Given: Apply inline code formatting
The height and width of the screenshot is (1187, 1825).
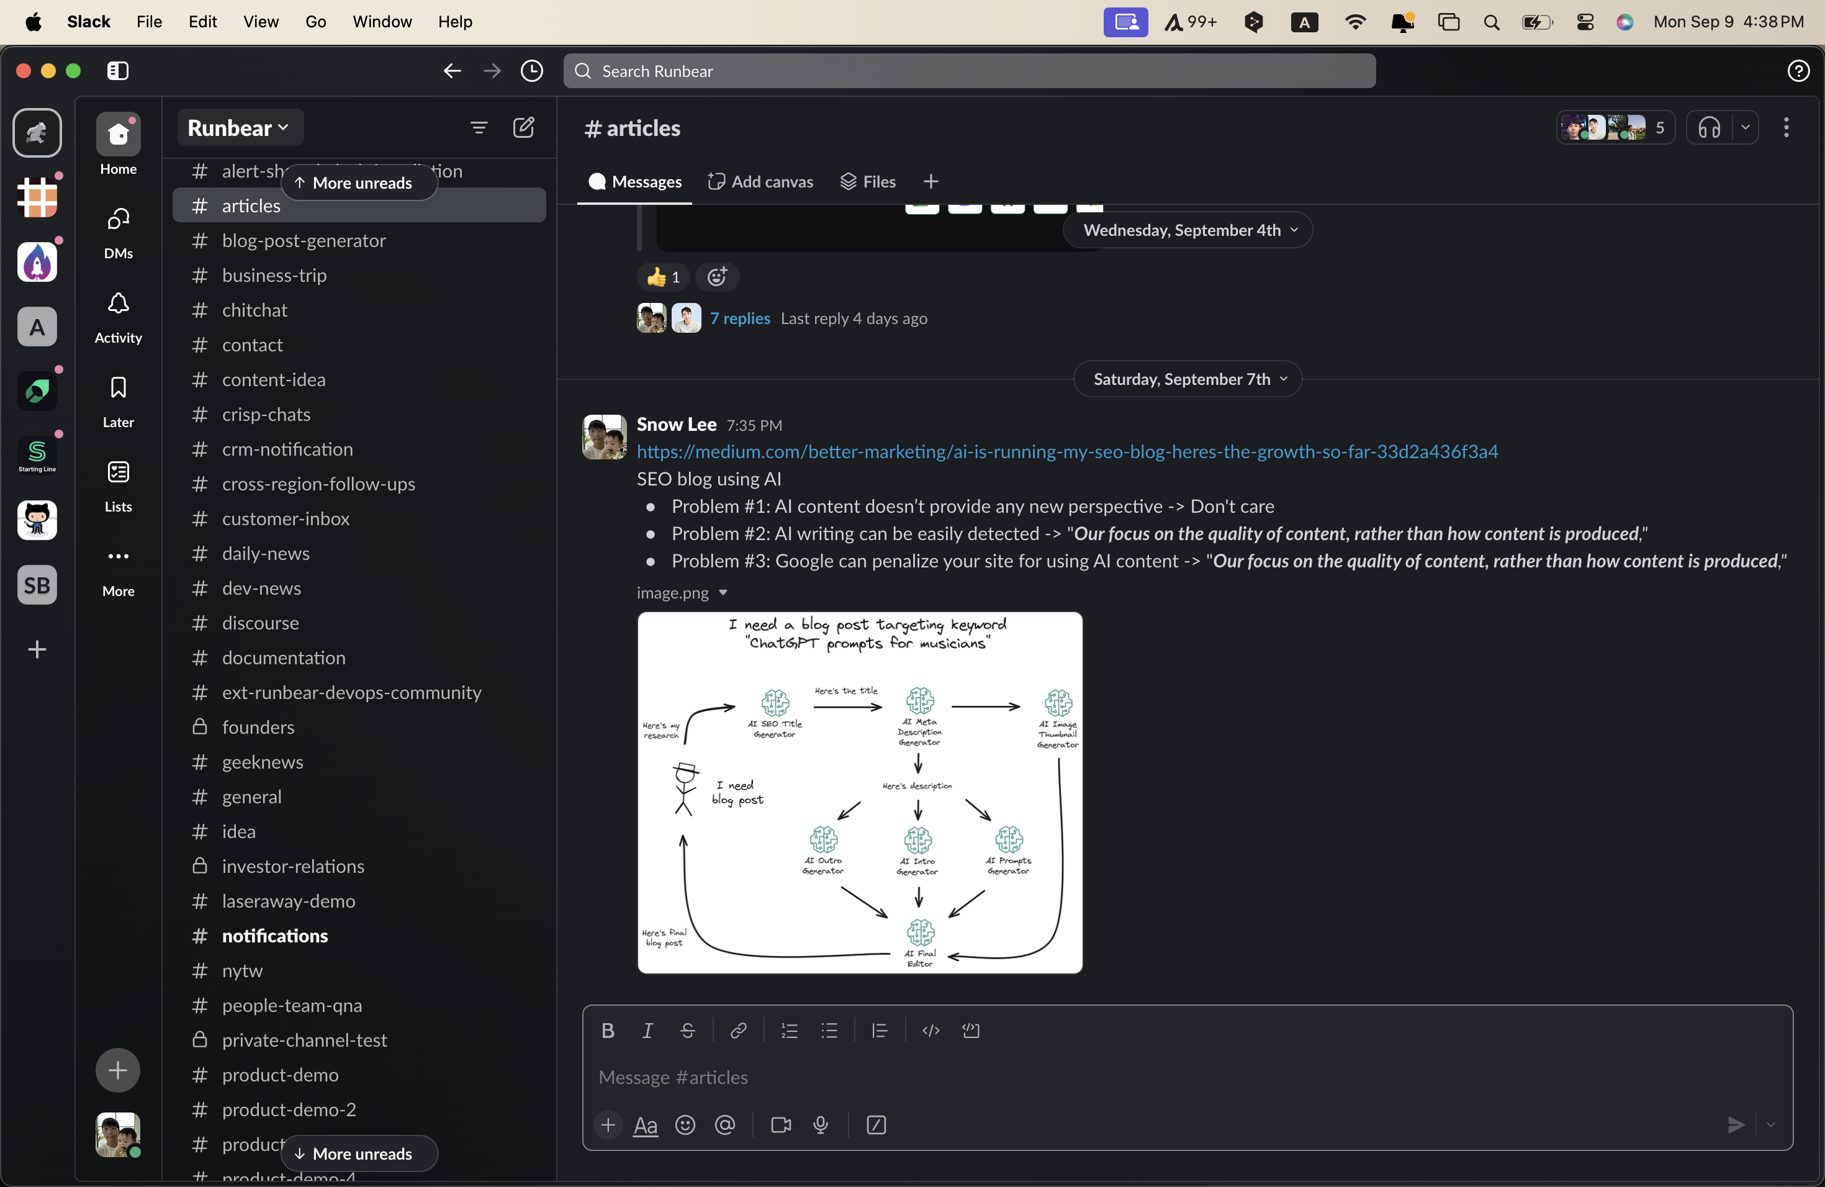Looking at the screenshot, I should (x=931, y=1031).
